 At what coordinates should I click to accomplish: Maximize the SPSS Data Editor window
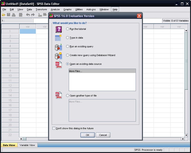tap(182, 4)
